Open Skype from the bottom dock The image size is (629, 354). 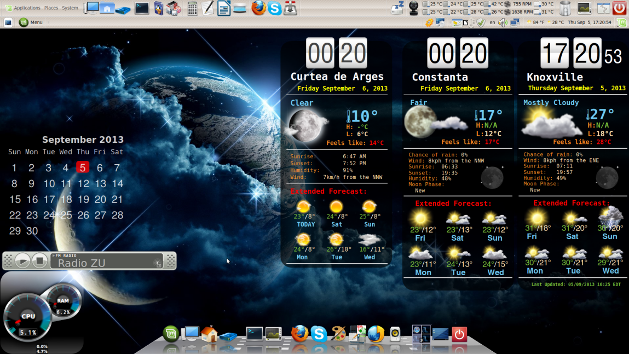pos(319,334)
